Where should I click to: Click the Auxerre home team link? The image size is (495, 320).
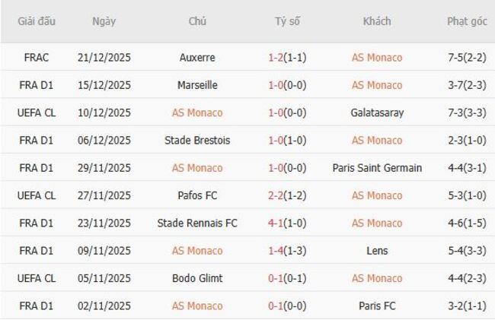(x=197, y=58)
